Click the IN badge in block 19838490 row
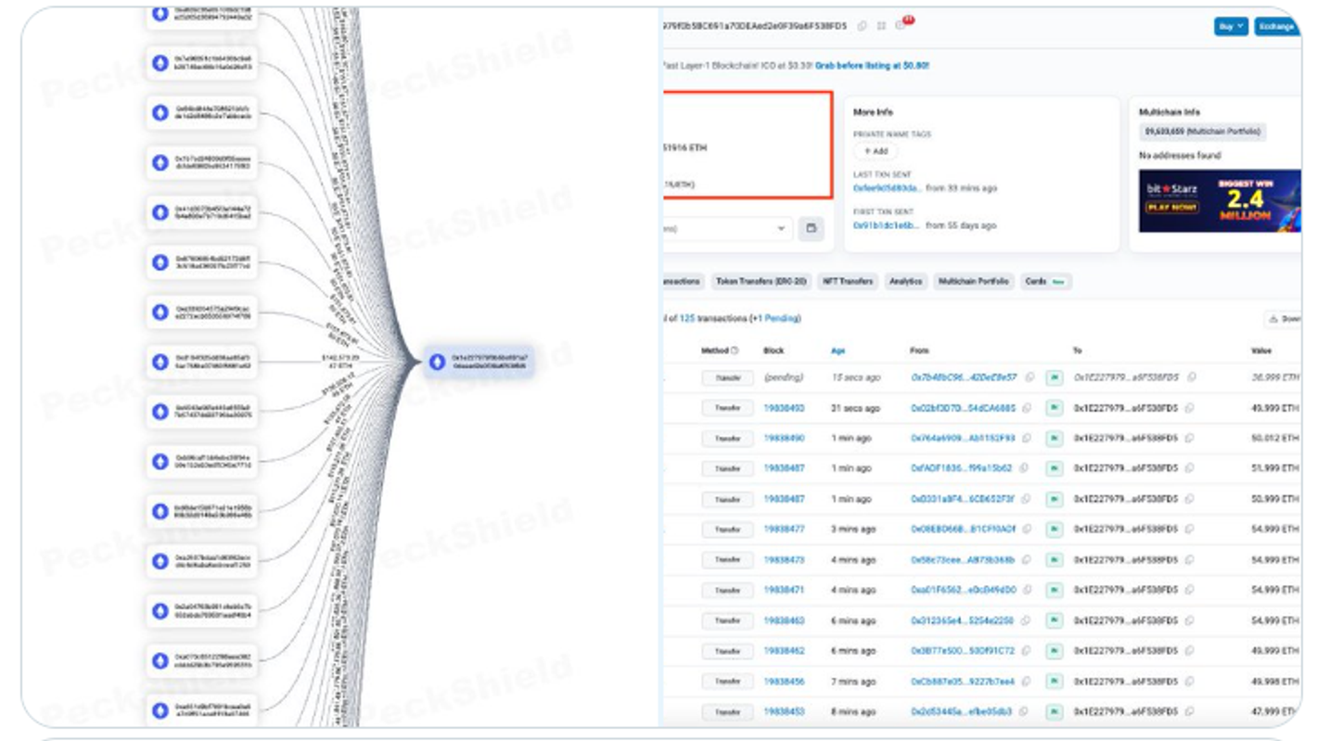Viewport: 1317px width, 741px height. pyautogui.click(x=1054, y=438)
